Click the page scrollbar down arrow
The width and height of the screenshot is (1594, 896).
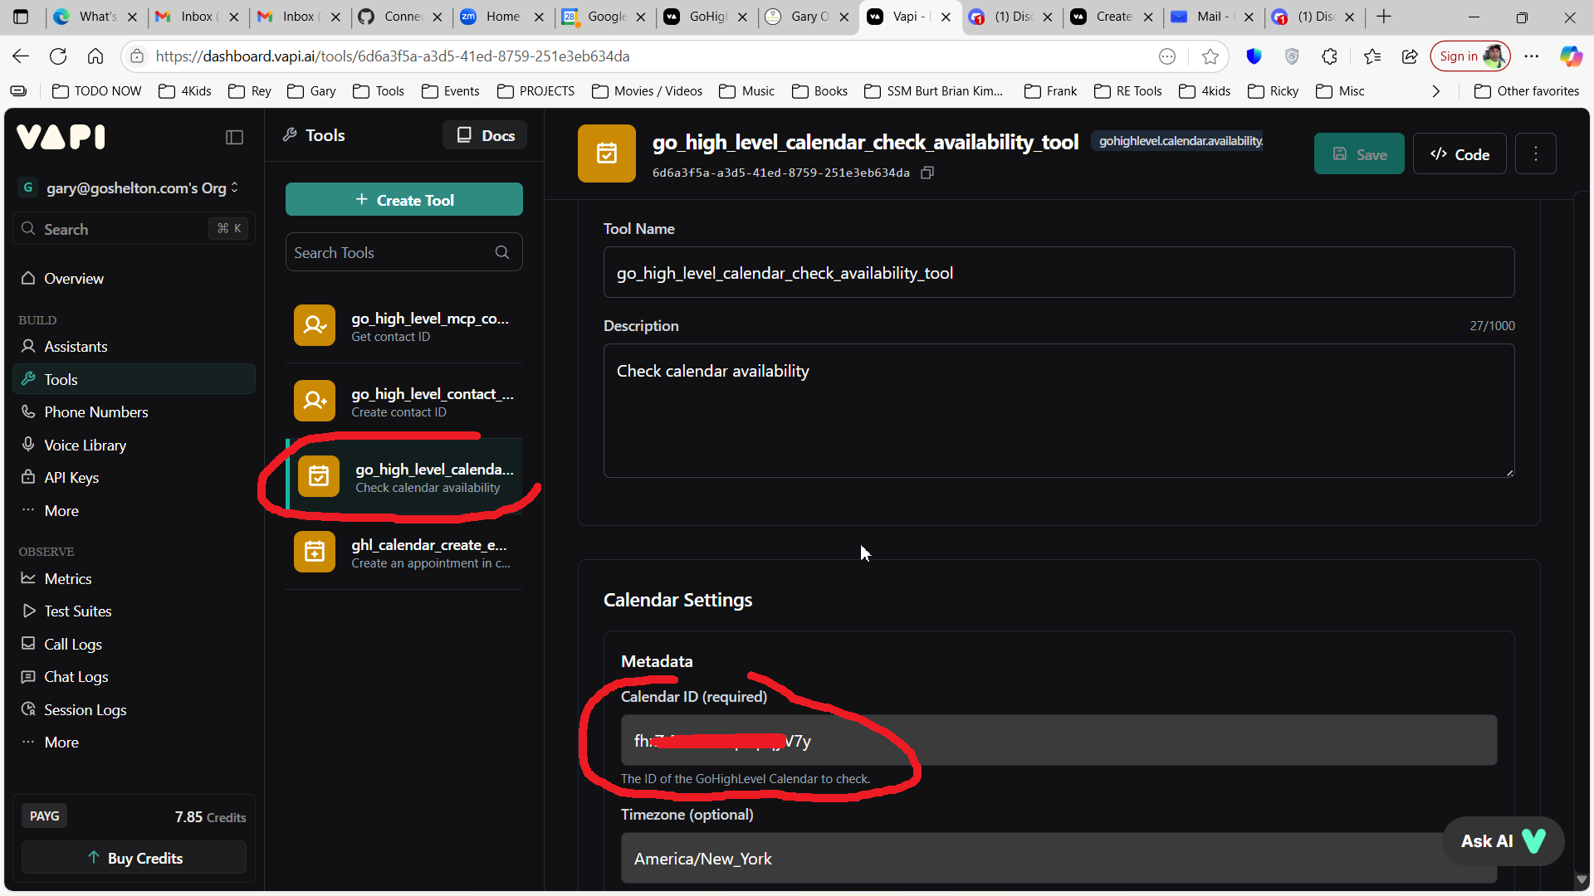(x=1581, y=879)
